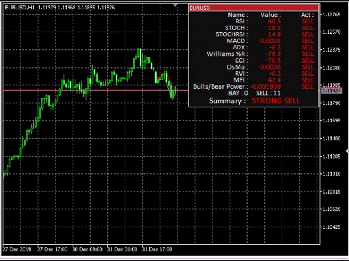Click the 1.10425 price axis label
Viewport: 349px width, 261px height.
tap(332, 227)
